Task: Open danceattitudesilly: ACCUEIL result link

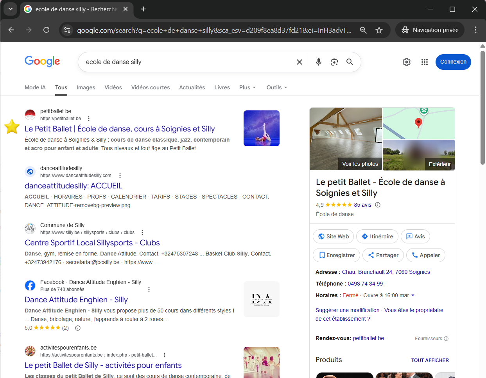Action: (x=74, y=186)
